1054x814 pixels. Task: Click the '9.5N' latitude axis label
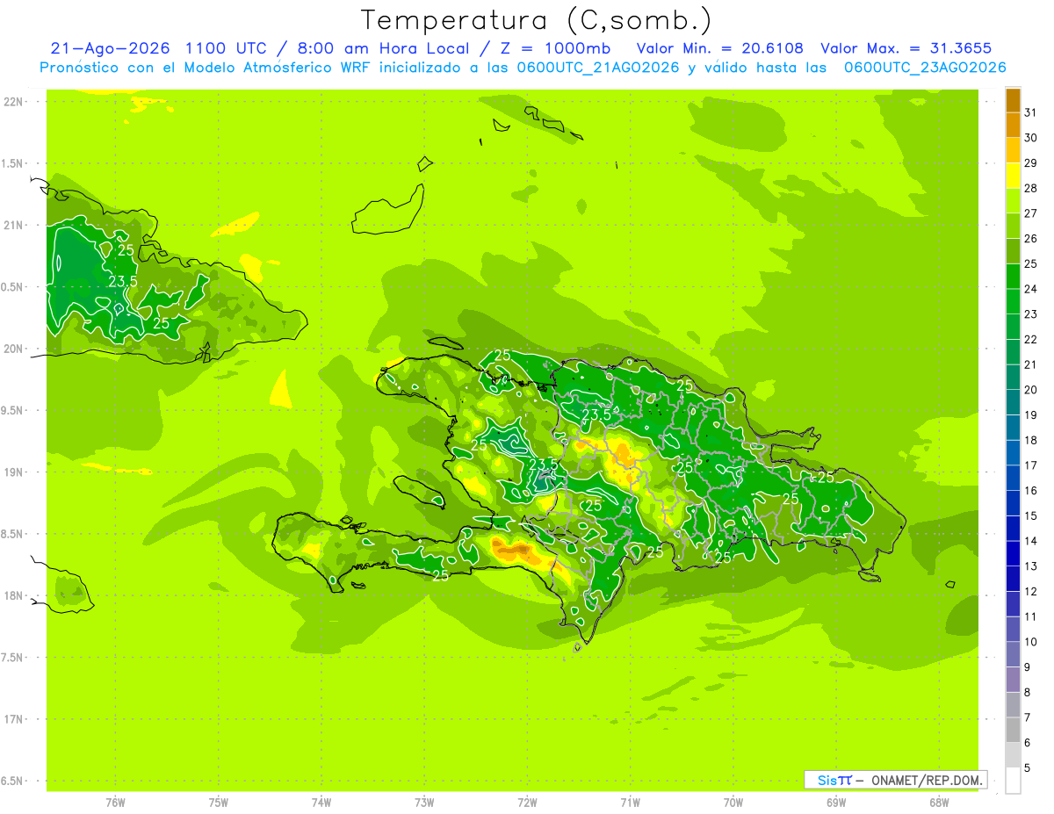13,411
